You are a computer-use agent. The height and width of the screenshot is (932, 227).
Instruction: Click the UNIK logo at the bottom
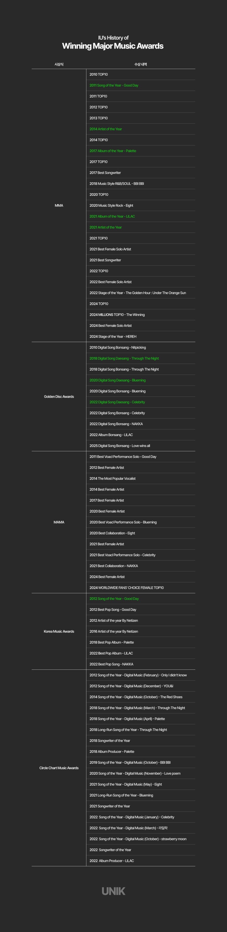pyautogui.click(x=113, y=891)
